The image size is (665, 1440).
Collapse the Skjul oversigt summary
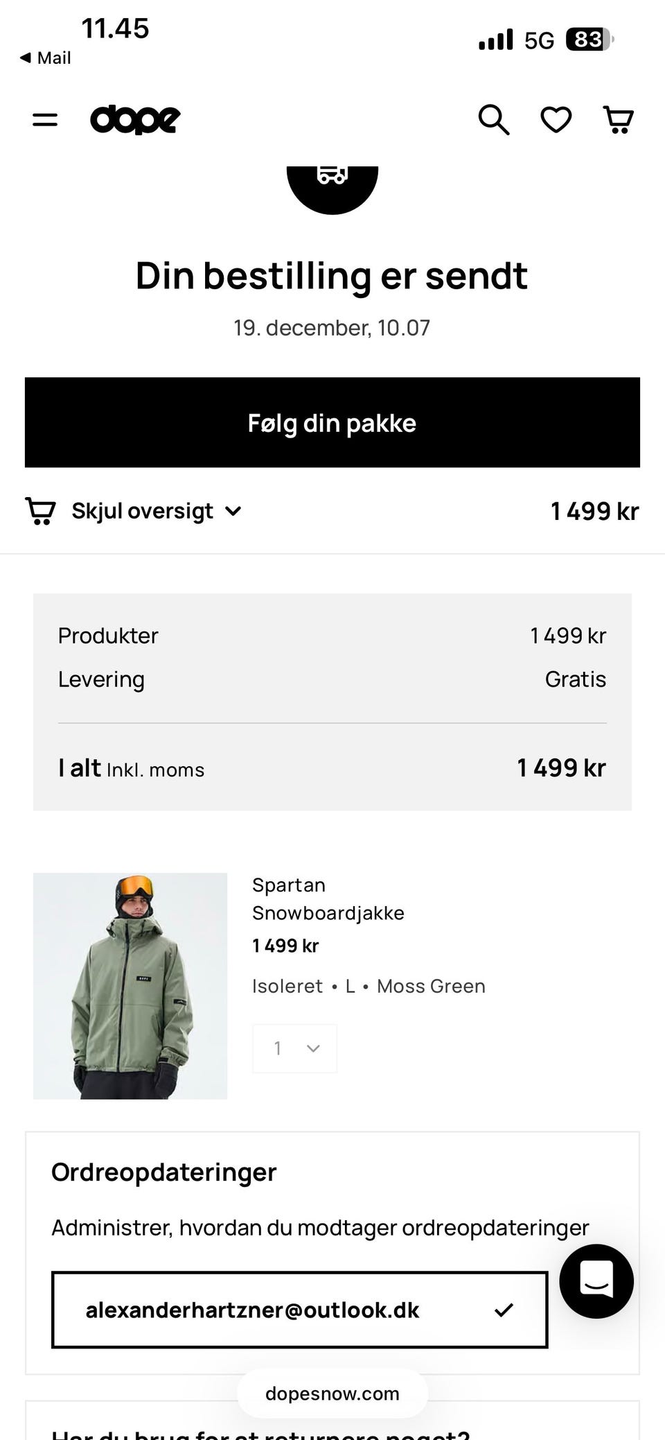click(156, 511)
